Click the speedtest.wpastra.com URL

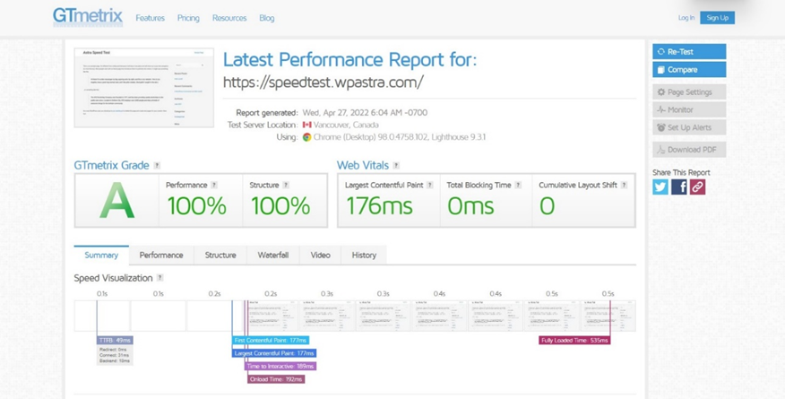(323, 82)
